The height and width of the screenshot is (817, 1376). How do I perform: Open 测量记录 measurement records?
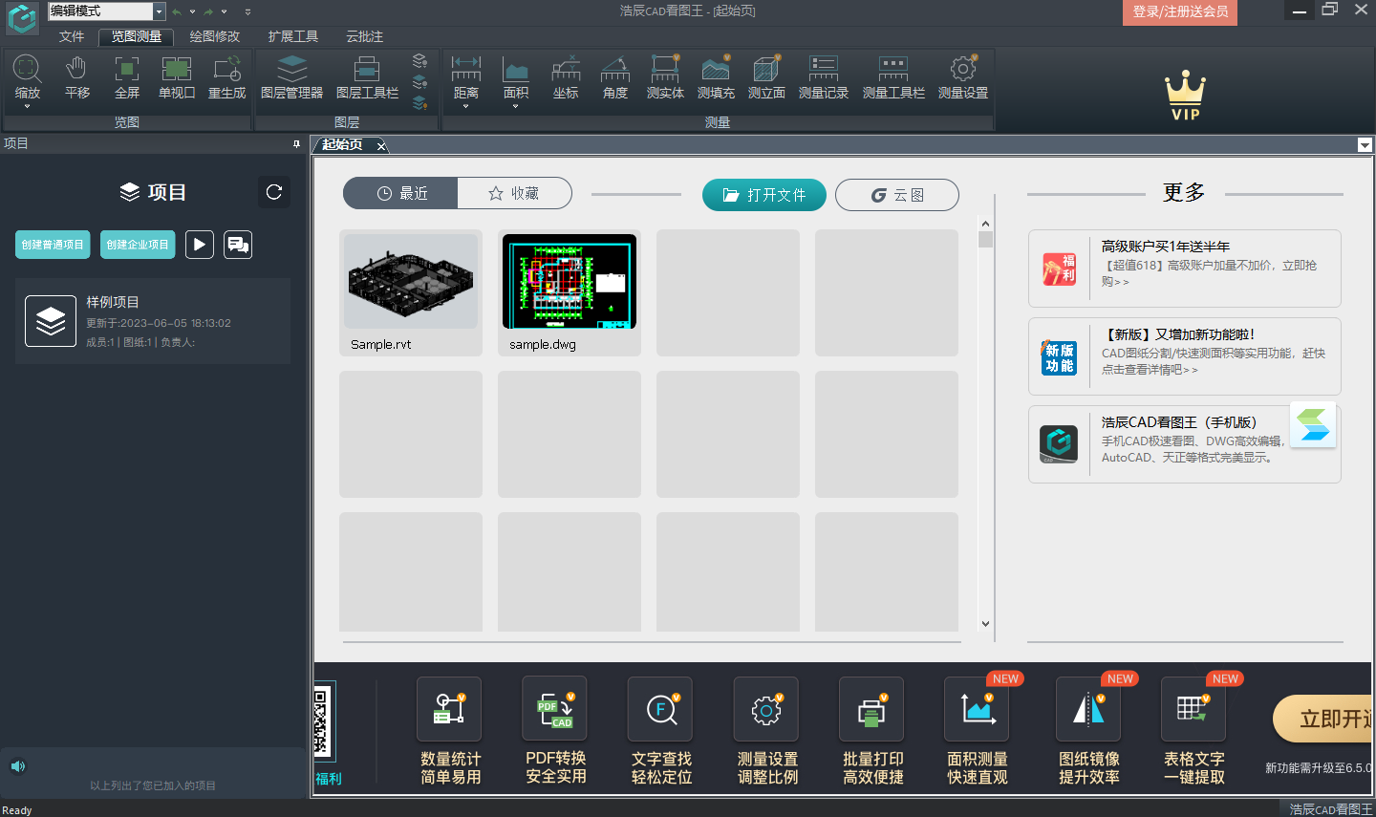pos(824,77)
